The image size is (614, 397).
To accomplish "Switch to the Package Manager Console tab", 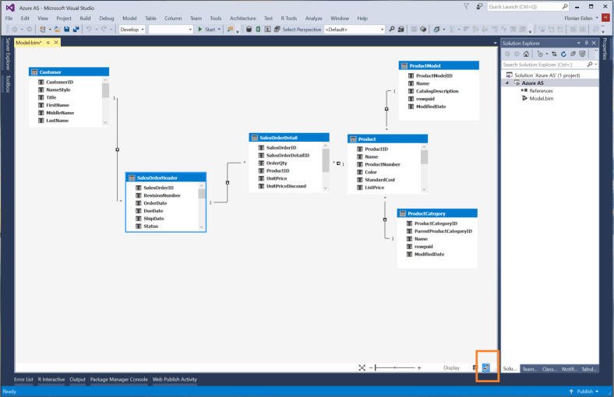I will [118, 380].
